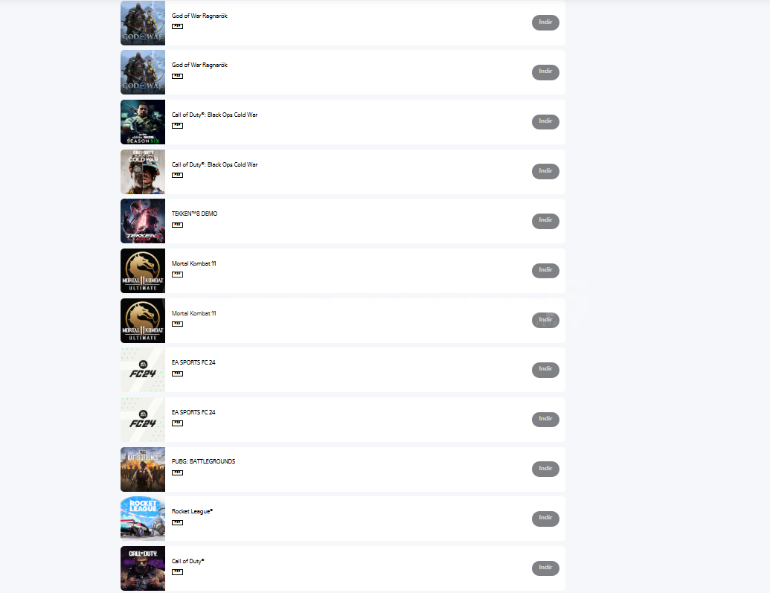Click the PUBG: BATTLEGROUNDS cover art

143,469
